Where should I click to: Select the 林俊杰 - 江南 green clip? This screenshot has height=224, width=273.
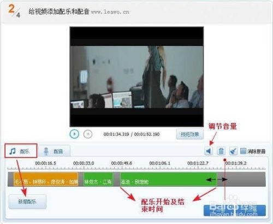(x=98, y=179)
